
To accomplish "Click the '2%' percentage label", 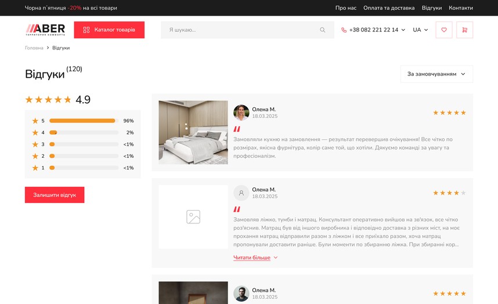I will pos(130,132).
